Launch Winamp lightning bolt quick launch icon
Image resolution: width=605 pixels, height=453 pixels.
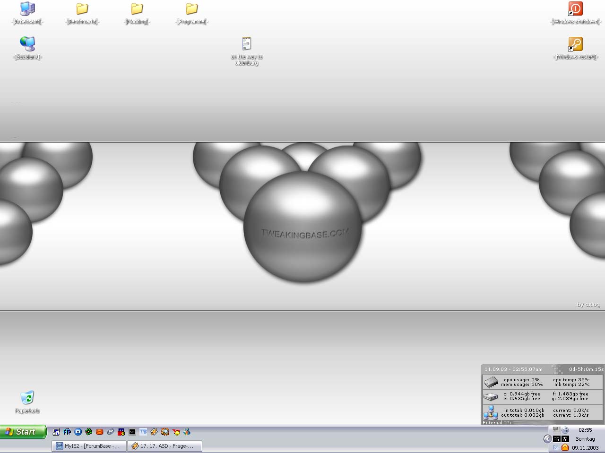[154, 432]
